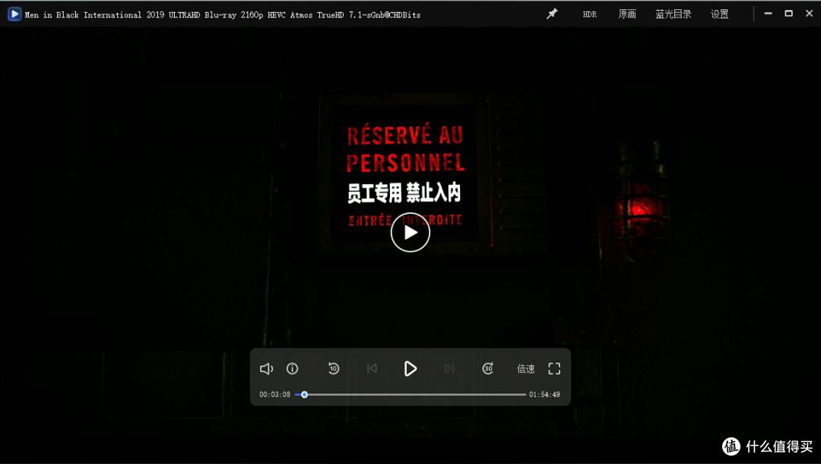Close the player window
The height and width of the screenshot is (464, 821).
coord(809,14)
